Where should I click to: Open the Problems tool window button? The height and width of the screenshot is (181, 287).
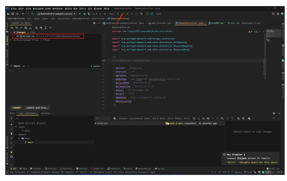(36, 169)
